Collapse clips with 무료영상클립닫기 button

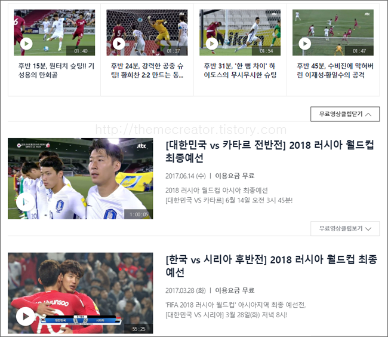(345, 114)
